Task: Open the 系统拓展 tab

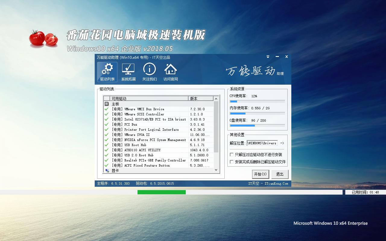Action: point(128,72)
